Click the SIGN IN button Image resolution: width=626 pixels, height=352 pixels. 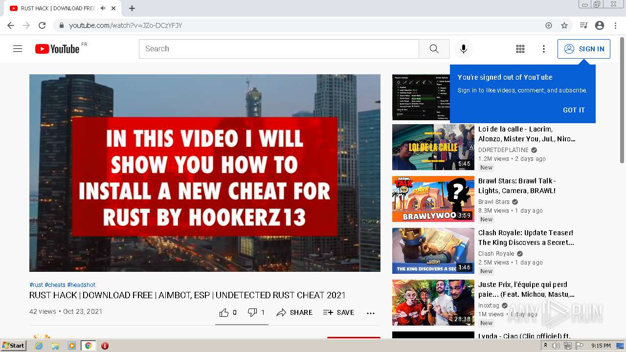coord(584,49)
